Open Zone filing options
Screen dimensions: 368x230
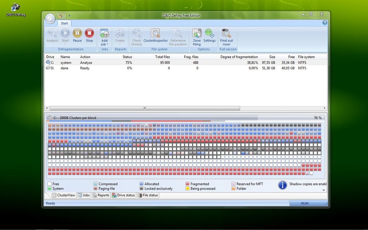point(197,37)
